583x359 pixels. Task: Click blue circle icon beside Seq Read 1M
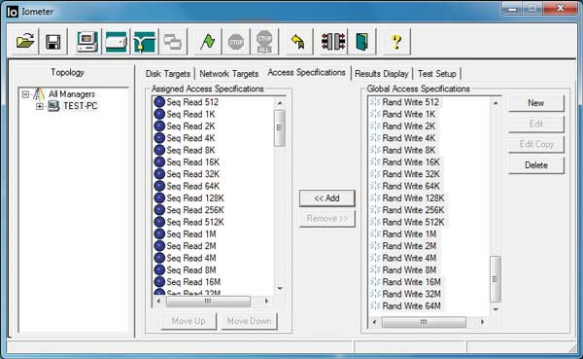[x=159, y=233]
